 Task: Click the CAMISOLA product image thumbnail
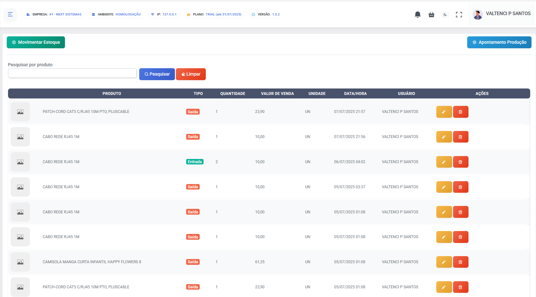click(20, 262)
